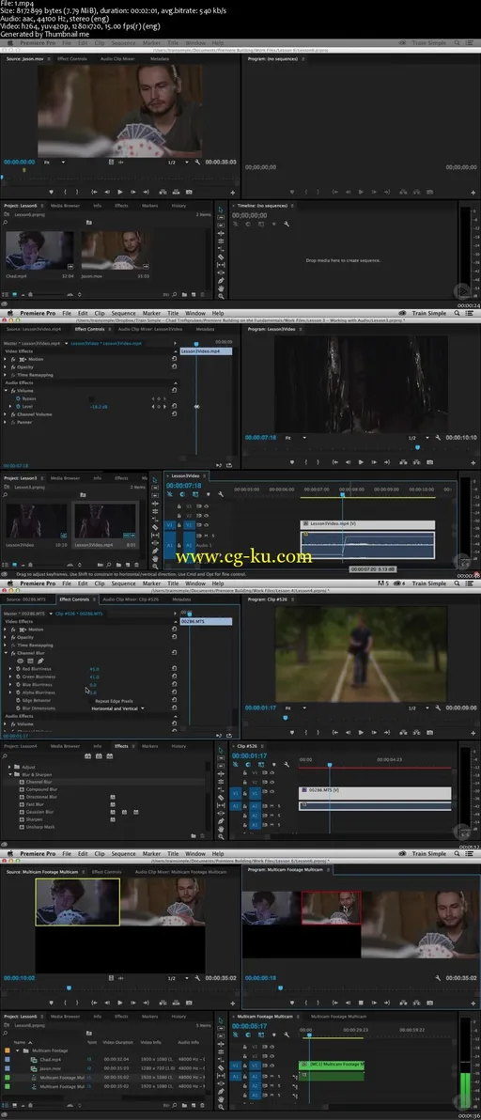Select the Chad.mp4 thumbnail in Lesson6 project
The height and width of the screenshot is (1120, 481).
[39, 250]
